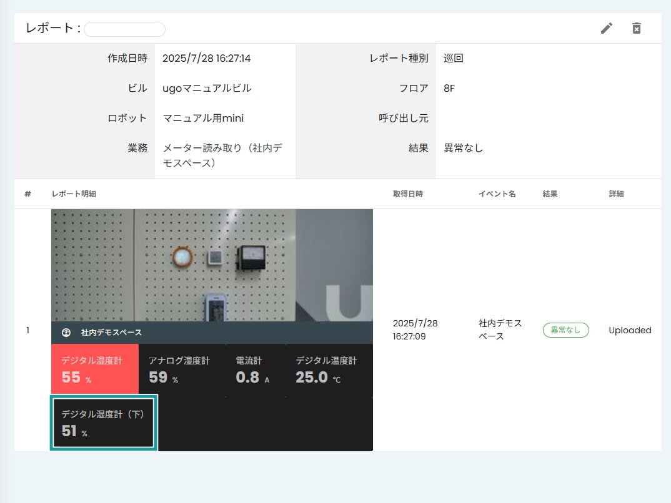Click the 業務 field label
Image resolution: width=671 pixels, height=503 pixels.
click(x=137, y=148)
